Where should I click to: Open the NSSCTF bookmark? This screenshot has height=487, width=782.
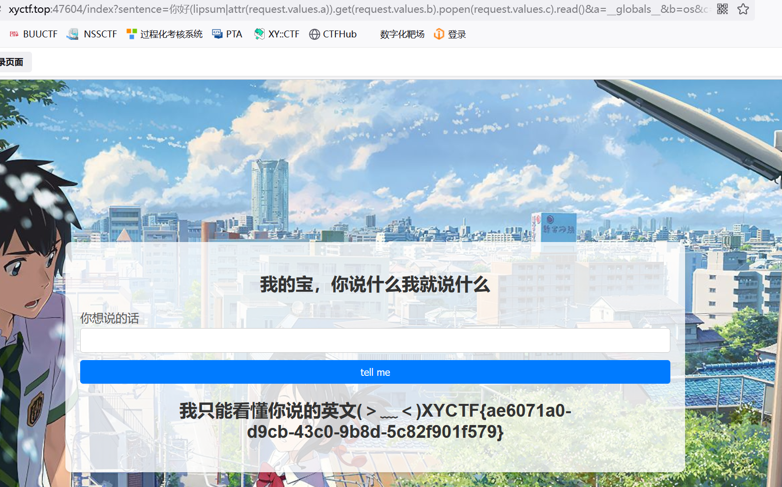pyautogui.click(x=92, y=34)
